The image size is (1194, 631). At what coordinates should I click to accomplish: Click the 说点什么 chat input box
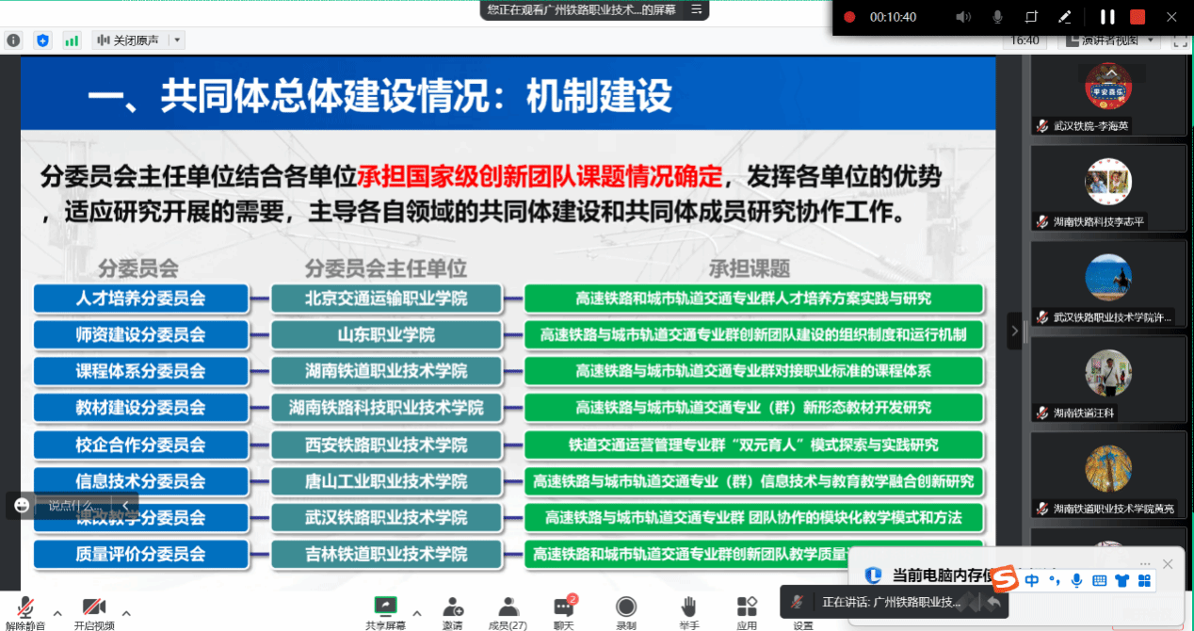(x=72, y=506)
